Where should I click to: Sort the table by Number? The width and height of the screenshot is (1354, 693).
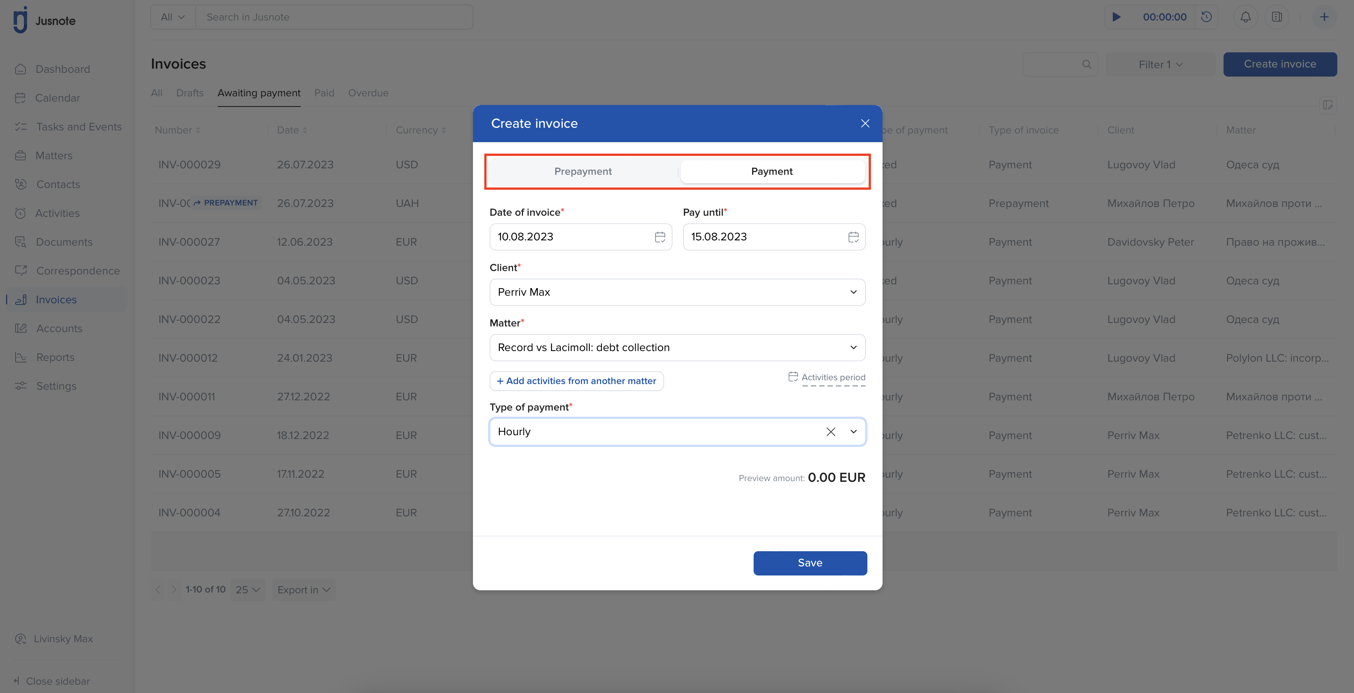pyautogui.click(x=177, y=130)
